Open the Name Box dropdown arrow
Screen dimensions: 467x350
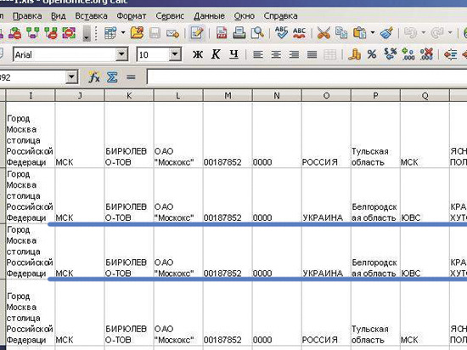tap(71, 77)
